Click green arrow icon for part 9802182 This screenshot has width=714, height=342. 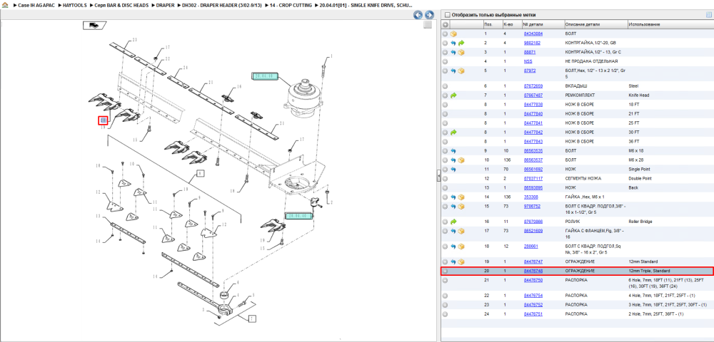click(461, 43)
